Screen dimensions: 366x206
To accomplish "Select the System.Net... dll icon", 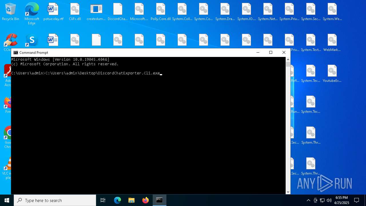I will click(268, 12).
